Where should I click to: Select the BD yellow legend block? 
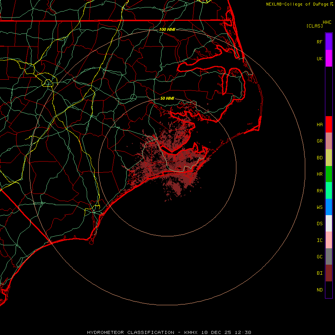pyautogui.click(x=329, y=158)
